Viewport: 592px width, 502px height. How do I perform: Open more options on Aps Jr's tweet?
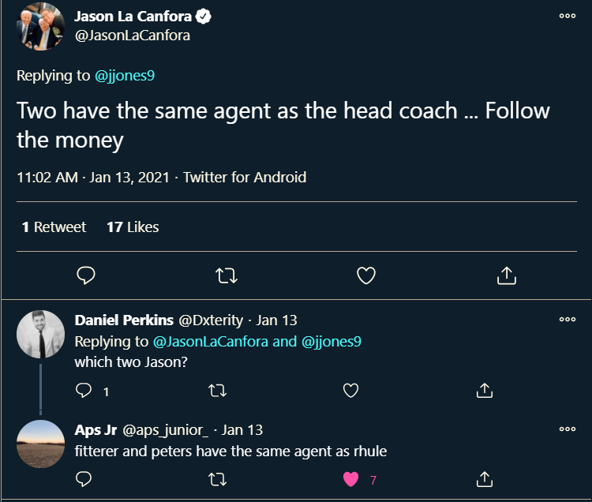[567, 429]
